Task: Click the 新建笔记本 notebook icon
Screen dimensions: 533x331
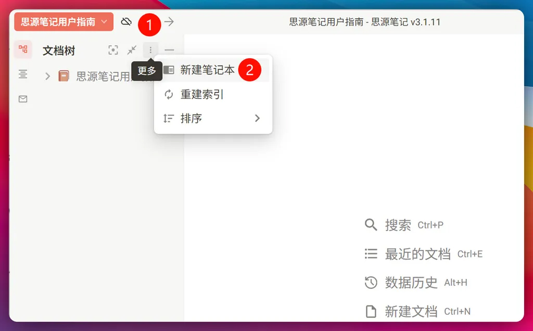Action: coord(169,70)
